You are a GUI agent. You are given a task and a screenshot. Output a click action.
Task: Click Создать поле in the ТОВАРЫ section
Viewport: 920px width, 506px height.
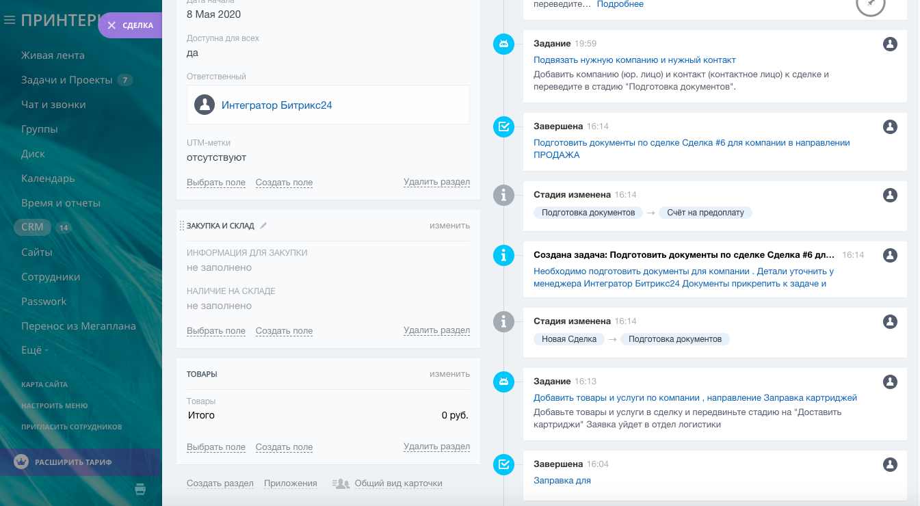[284, 447]
